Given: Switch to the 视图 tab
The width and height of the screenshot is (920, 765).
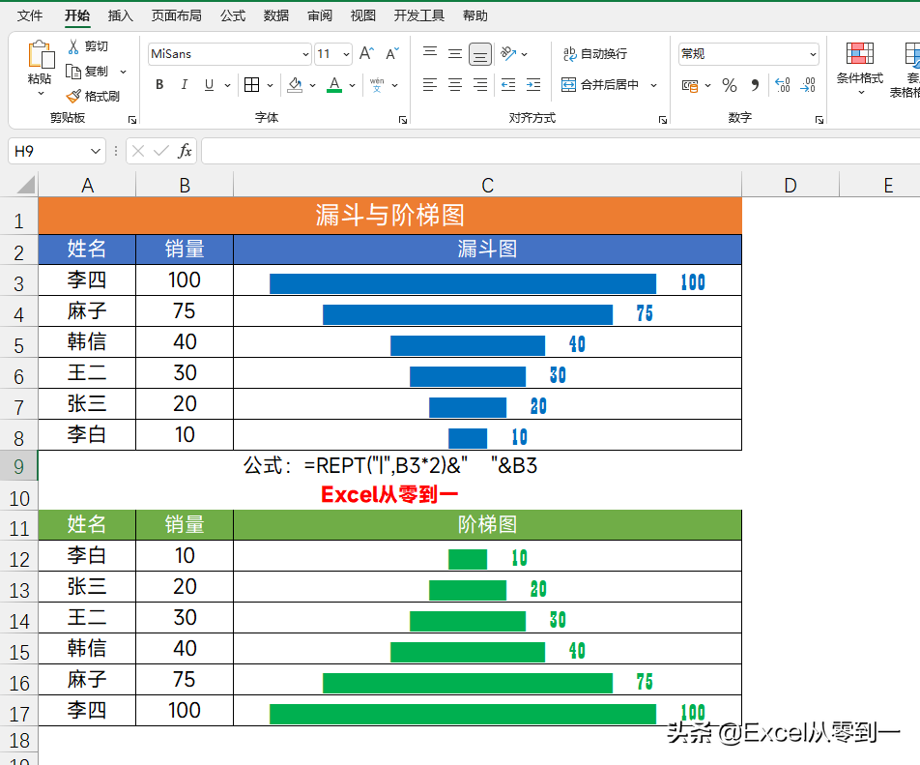Looking at the screenshot, I should pos(363,15).
